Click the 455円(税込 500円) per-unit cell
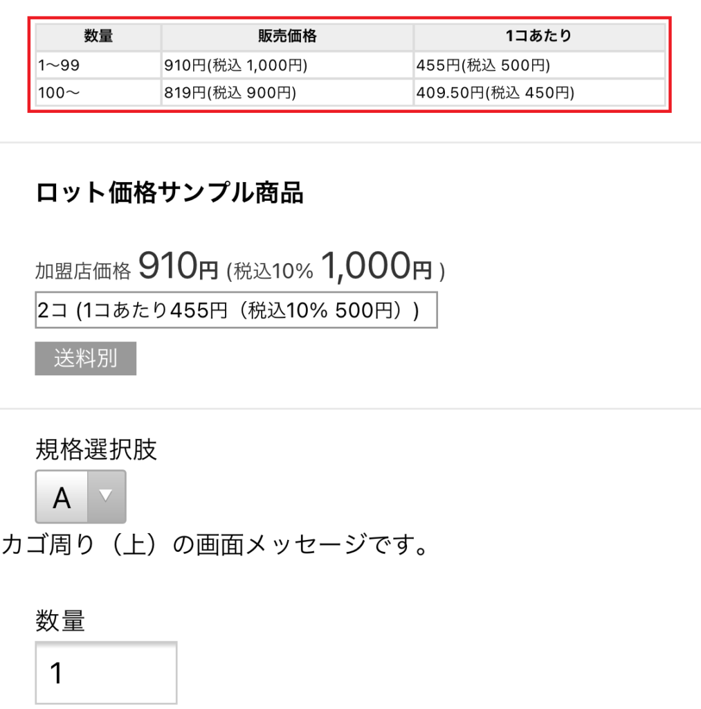701x709 pixels. (x=539, y=66)
